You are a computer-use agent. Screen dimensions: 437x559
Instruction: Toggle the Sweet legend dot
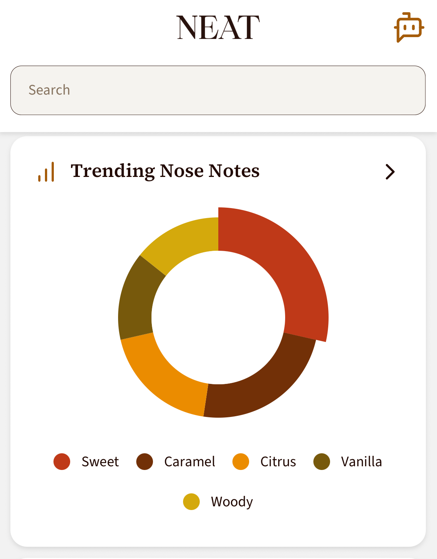click(62, 461)
